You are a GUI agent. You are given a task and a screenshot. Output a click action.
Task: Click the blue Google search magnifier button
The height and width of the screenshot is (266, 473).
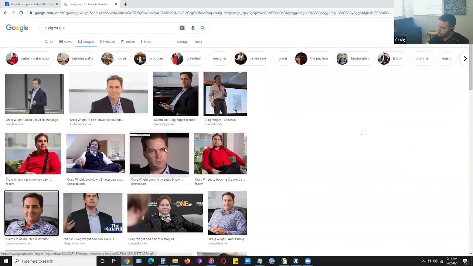203,28
